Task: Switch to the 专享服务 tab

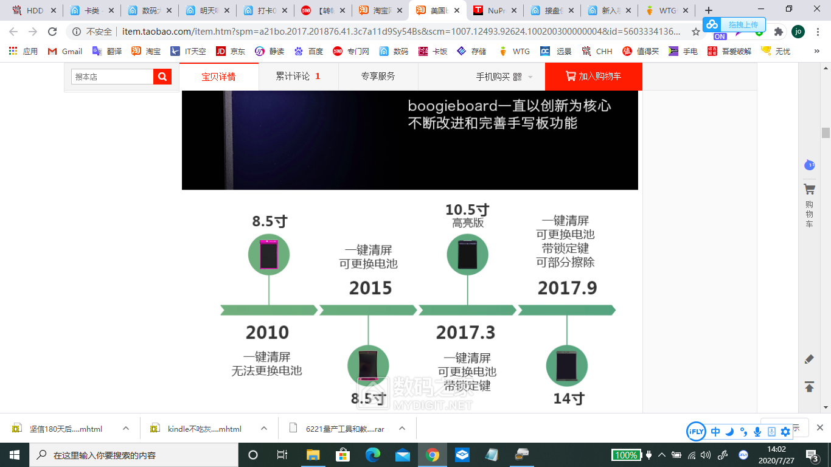Action: pyautogui.click(x=378, y=77)
